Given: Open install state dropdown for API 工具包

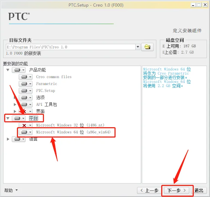Looking at the screenshot, I should [26, 104].
